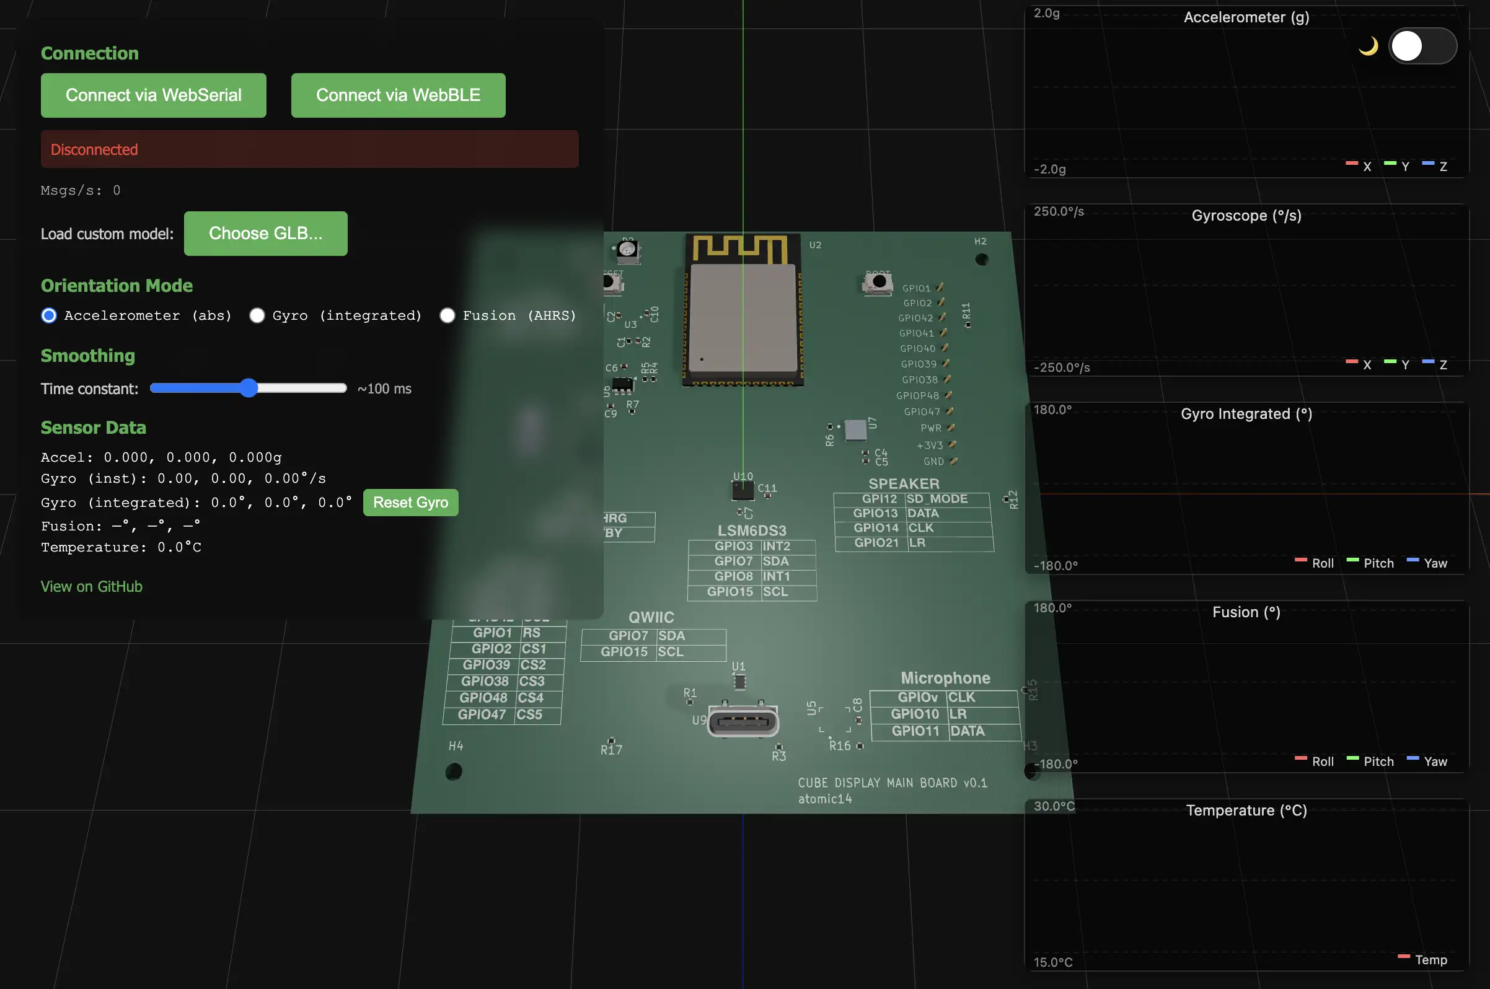Click the Disconnected status banner
Viewport: 1490px width, 989px height.
coord(309,149)
